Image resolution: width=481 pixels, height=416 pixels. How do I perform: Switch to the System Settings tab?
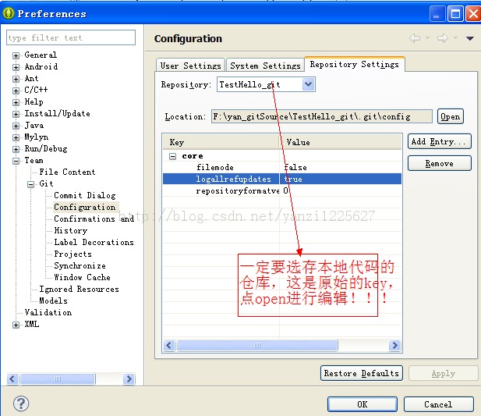pos(265,66)
